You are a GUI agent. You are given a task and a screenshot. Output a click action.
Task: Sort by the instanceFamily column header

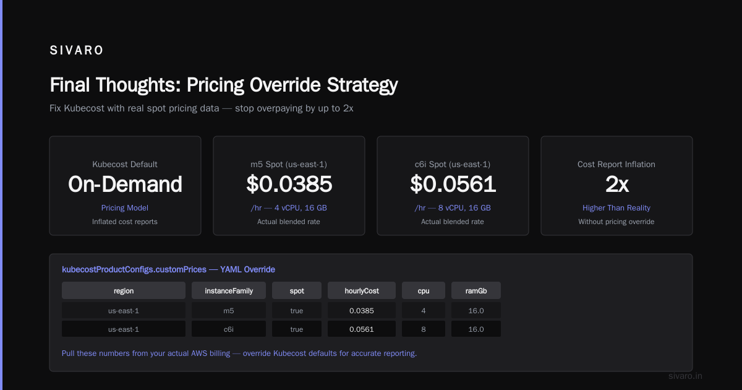point(229,290)
